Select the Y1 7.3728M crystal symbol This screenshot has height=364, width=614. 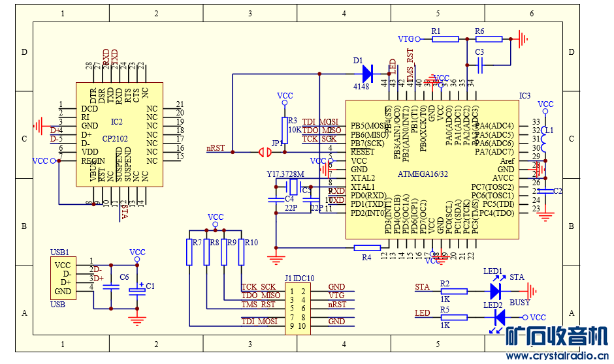click(x=293, y=187)
